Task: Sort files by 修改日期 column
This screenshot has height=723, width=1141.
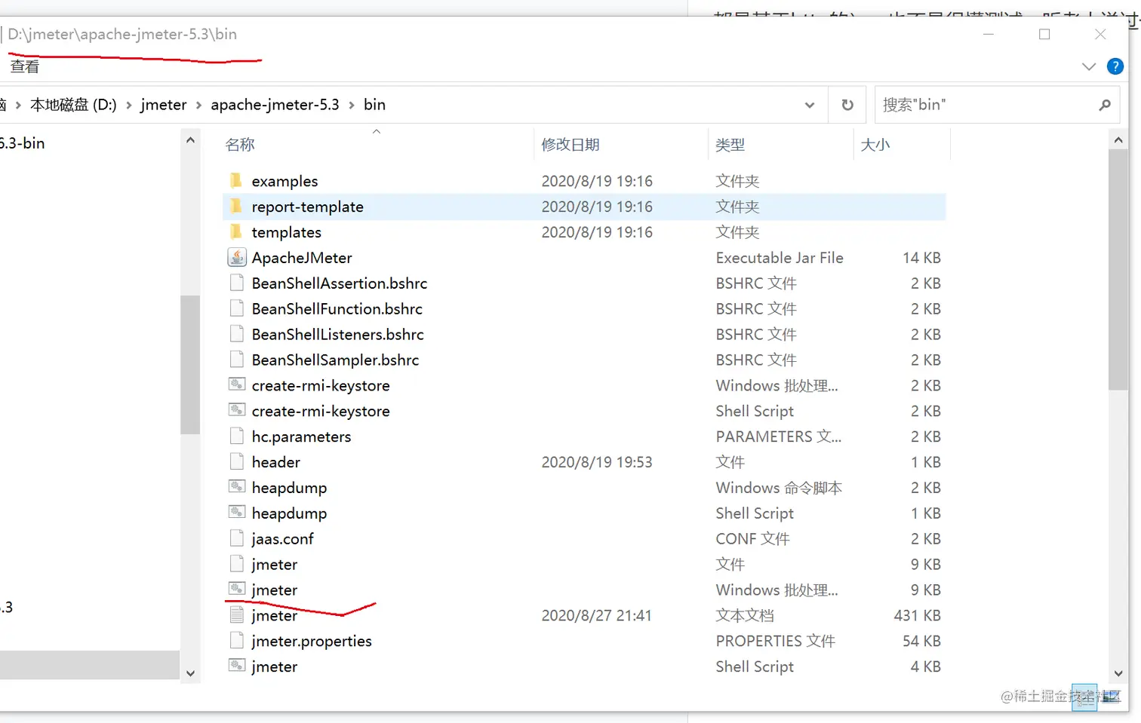Action: click(x=570, y=145)
